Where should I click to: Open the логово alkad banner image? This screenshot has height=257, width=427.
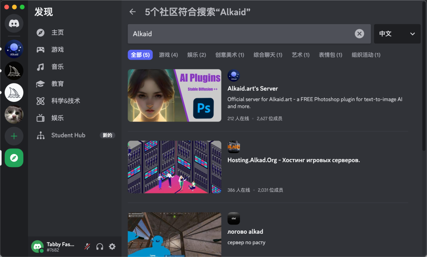click(175, 234)
